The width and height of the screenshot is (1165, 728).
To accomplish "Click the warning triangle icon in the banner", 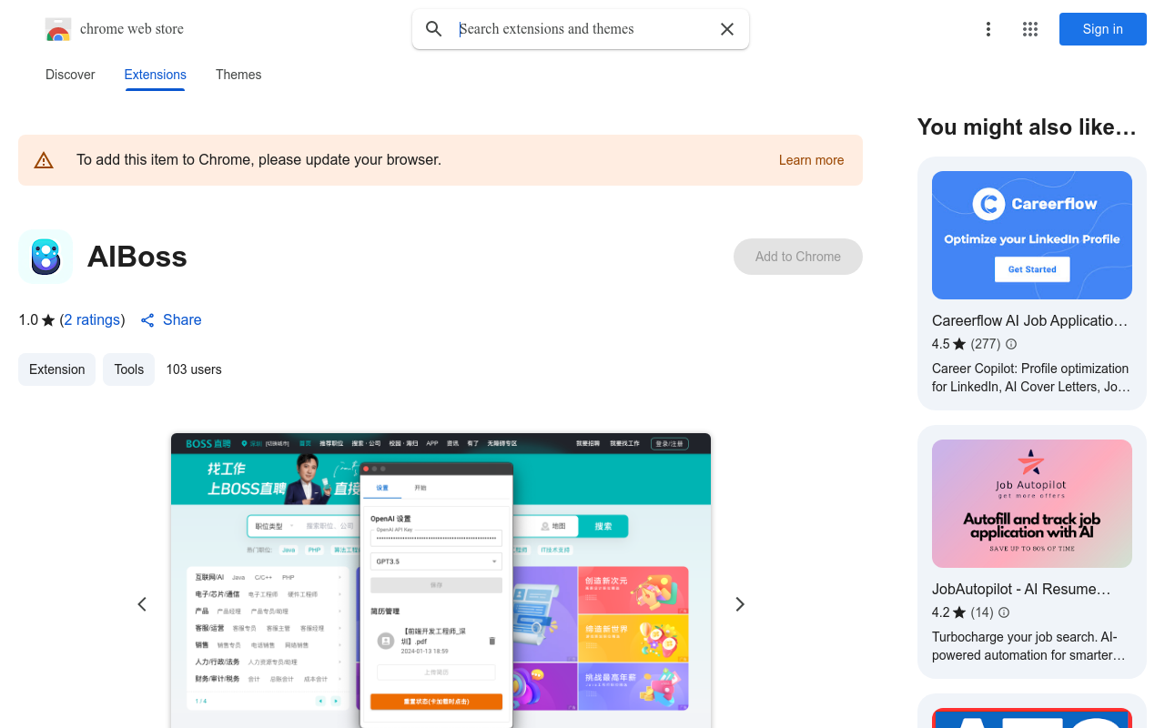I will (x=44, y=160).
